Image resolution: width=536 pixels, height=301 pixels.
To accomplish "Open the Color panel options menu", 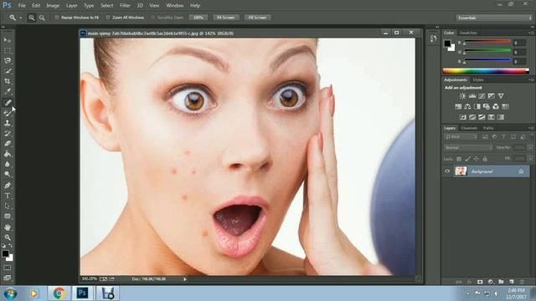I will [x=531, y=33].
